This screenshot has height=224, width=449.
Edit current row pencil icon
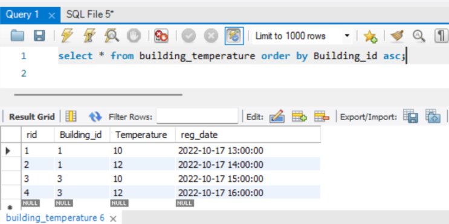point(277,117)
